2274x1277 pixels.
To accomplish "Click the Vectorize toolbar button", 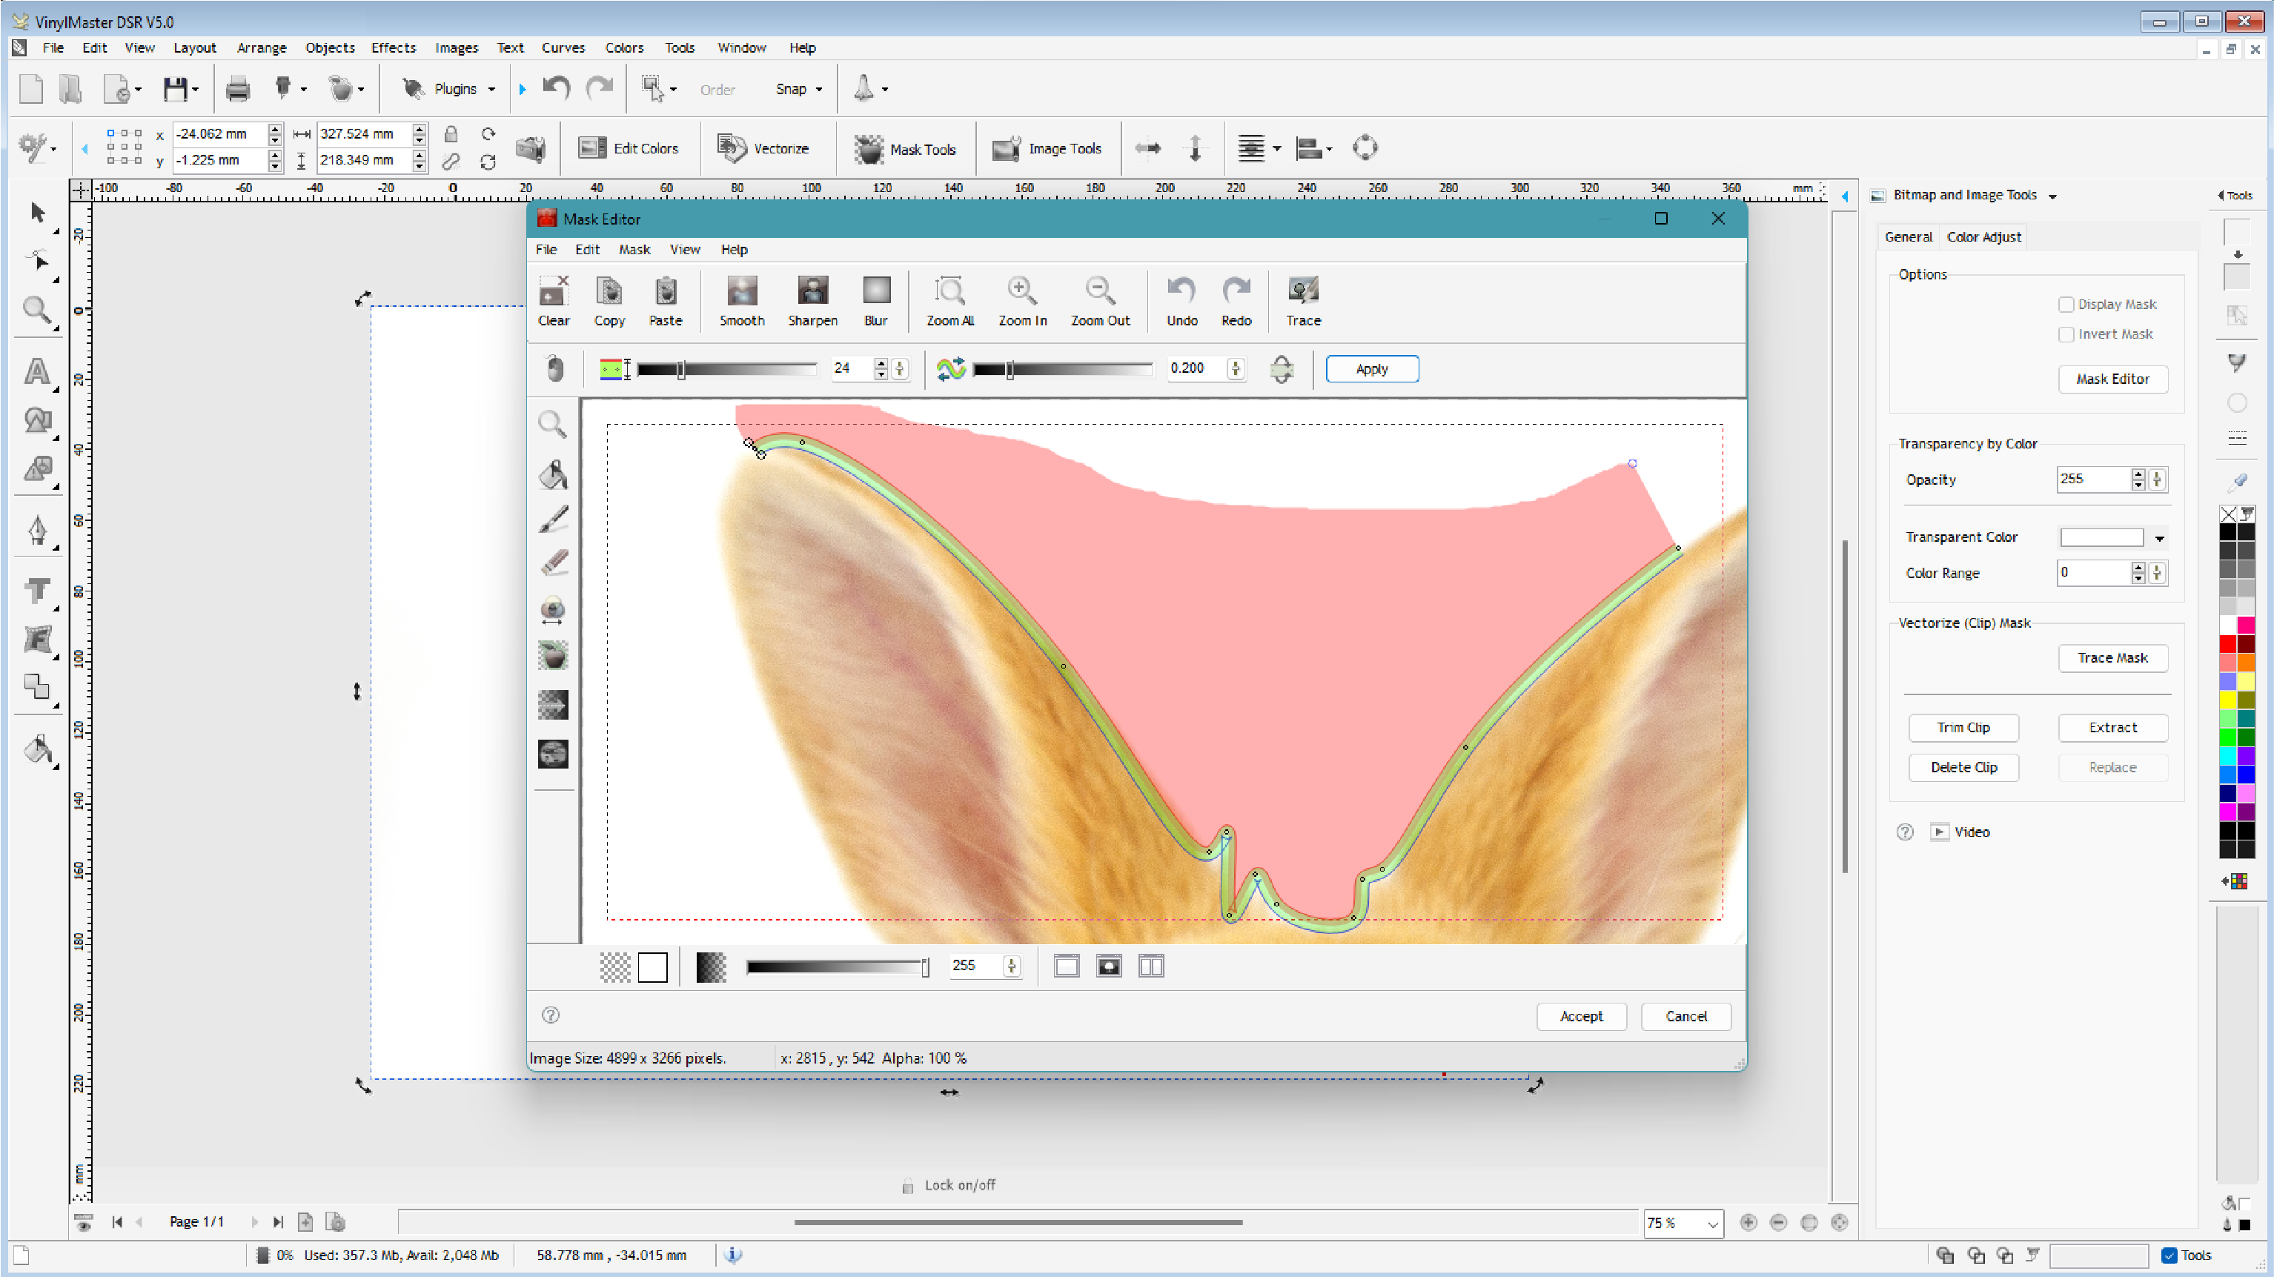I will coord(763,148).
